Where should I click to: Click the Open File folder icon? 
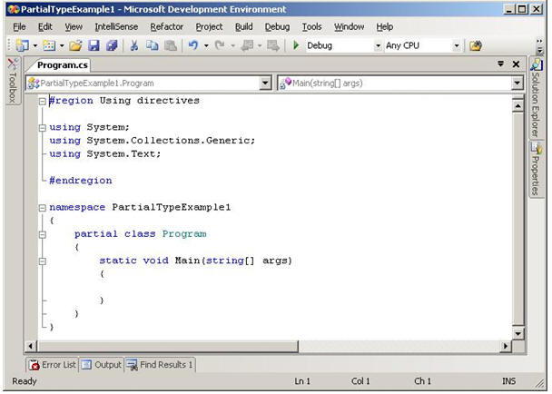click(75, 45)
